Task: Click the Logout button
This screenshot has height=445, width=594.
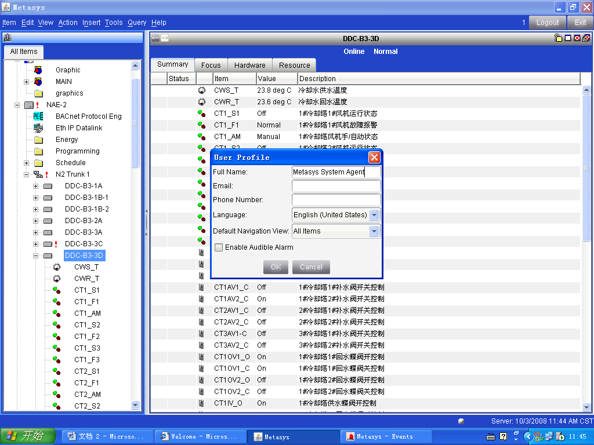Action: tap(547, 23)
